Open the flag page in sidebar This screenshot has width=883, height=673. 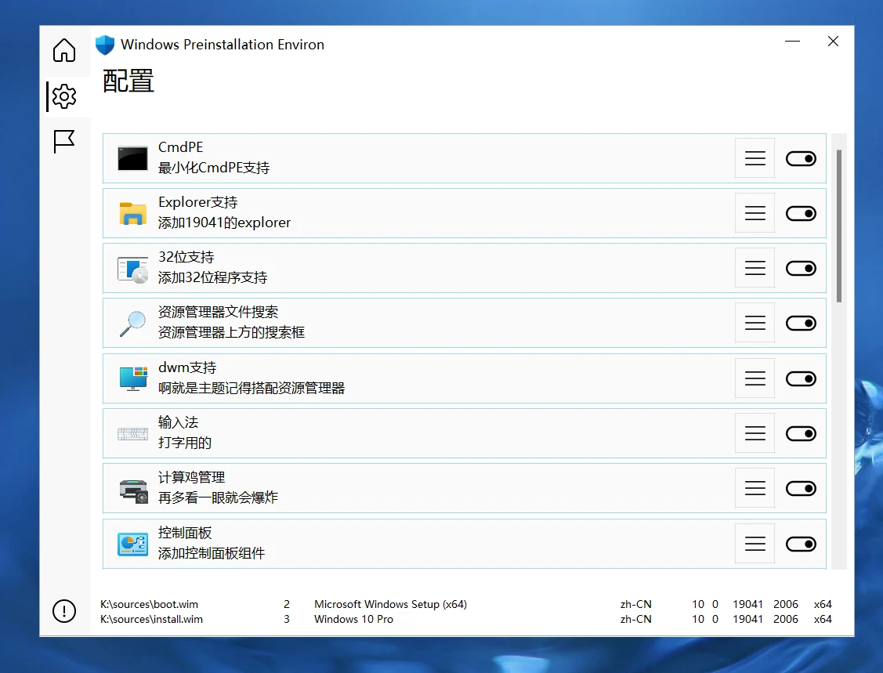[64, 141]
